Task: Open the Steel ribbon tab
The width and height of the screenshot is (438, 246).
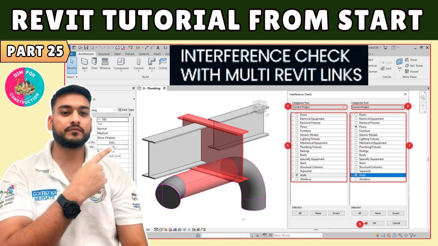Action: tap(117, 54)
